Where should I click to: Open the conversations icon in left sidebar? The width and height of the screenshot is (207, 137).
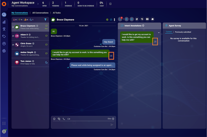tap(4, 15)
